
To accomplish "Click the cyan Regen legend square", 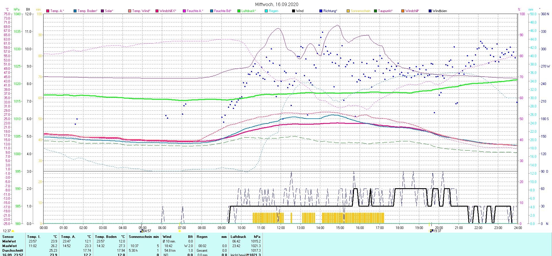I will (266, 11).
